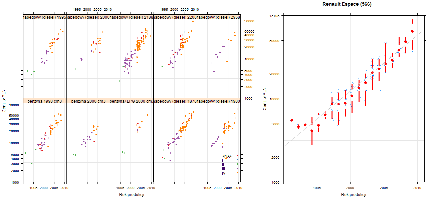Click the "50000" tick label of Renault Espace plot
This screenshot has width=434, height=200.
coord(275,41)
